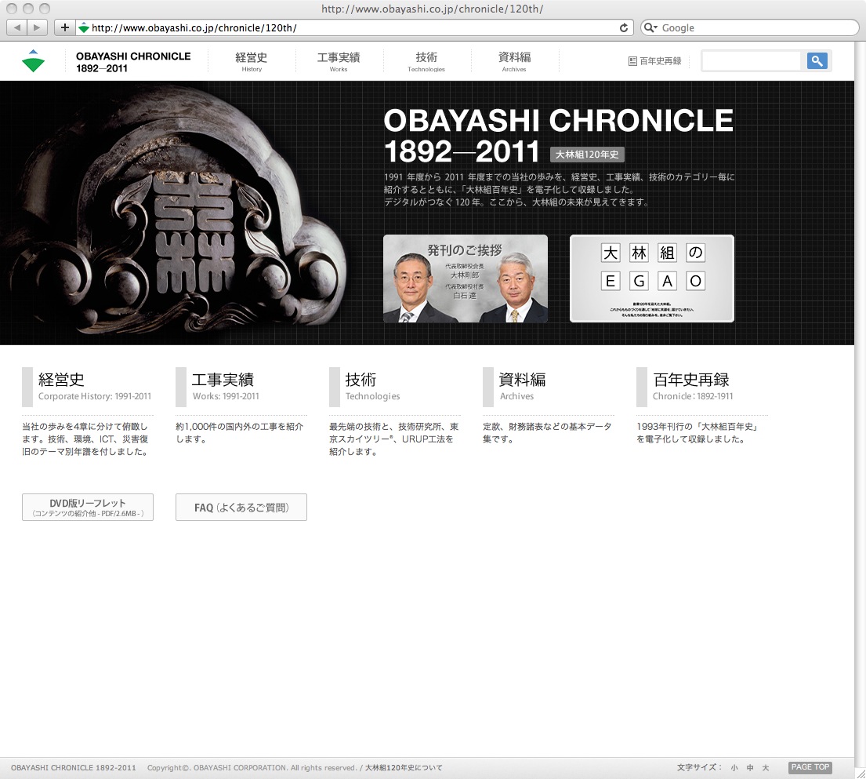Focus the site search input field
Viewport: 866px width, 779px height.
pos(751,61)
